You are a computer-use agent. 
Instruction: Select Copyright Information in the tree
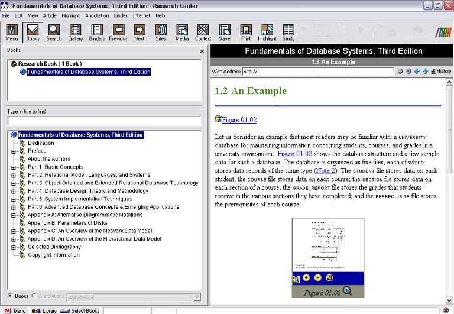[53, 255]
